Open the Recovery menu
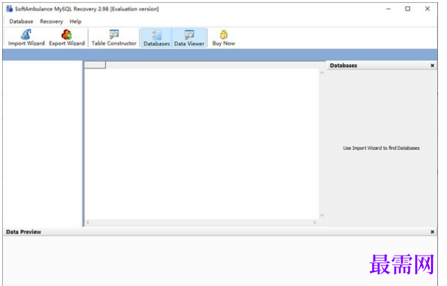The height and width of the screenshot is (286, 447). [x=51, y=21]
